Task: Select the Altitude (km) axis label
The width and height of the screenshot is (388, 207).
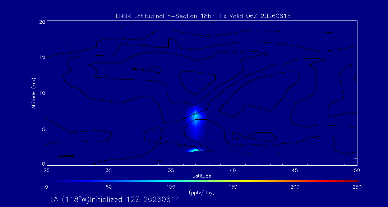Action: coord(33,93)
